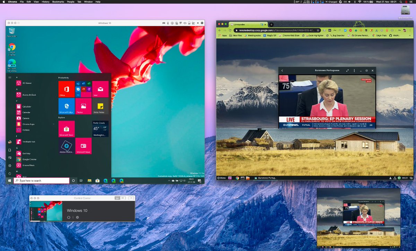Click the microphone icon in Parallels toolbar

coord(168,23)
